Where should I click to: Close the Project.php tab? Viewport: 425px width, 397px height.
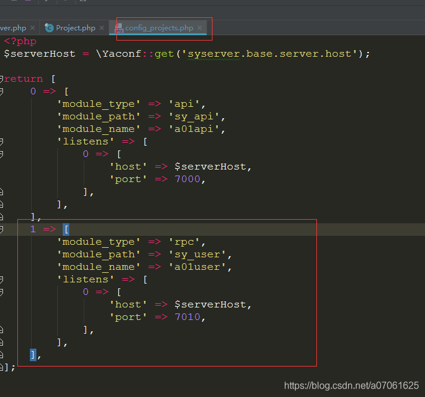click(x=101, y=27)
